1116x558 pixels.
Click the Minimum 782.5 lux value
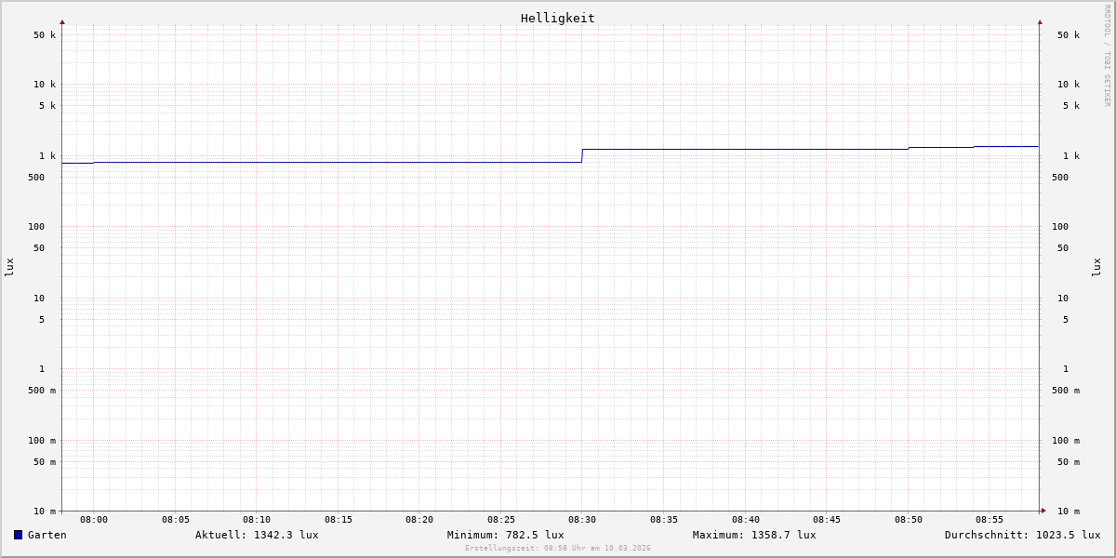[x=505, y=535]
